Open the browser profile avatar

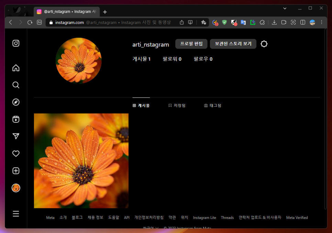tap(312, 22)
